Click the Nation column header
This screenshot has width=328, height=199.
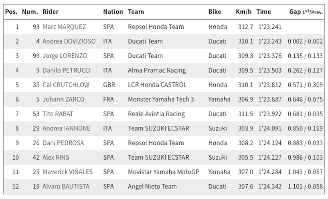coord(112,12)
